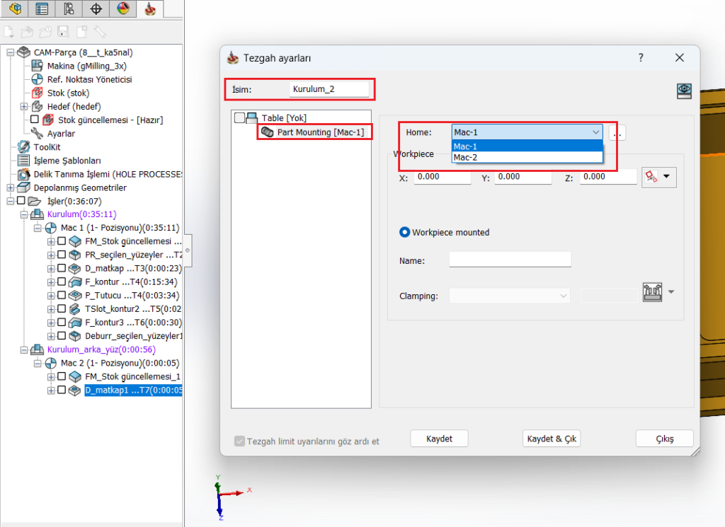The height and width of the screenshot is (527, 725).
Task: Open the Ref. Noktası Yöneticisi item
Action: [37, 79]
